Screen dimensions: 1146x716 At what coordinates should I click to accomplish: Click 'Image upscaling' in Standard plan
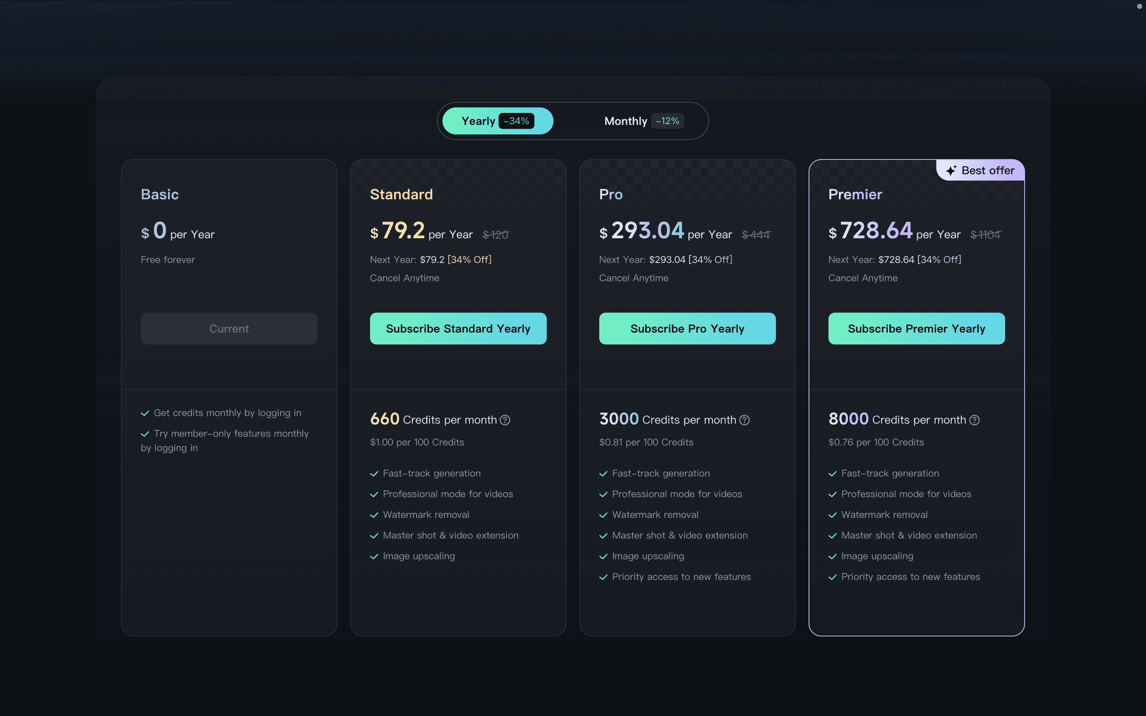click(x=413, y=556)
